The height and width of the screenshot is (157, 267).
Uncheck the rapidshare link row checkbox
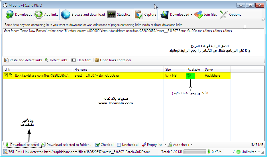click(6, 75)
